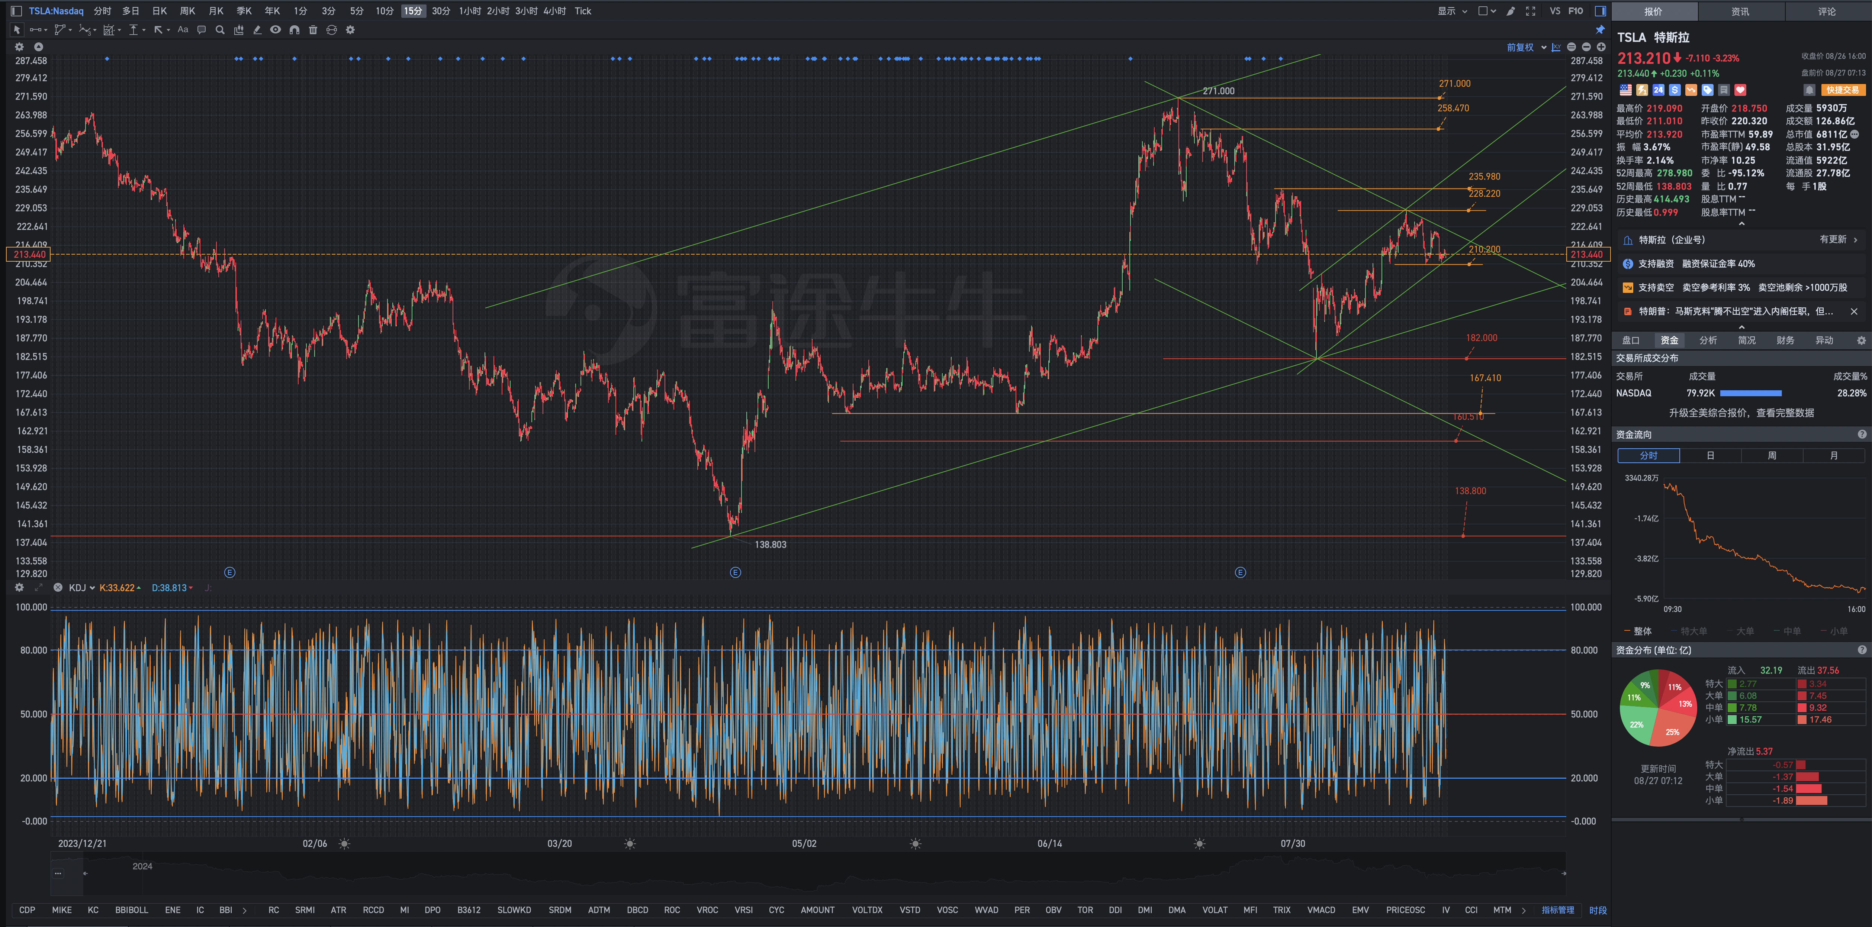
Task: Select 日 capital flow period
Action: coord(1710,456)
